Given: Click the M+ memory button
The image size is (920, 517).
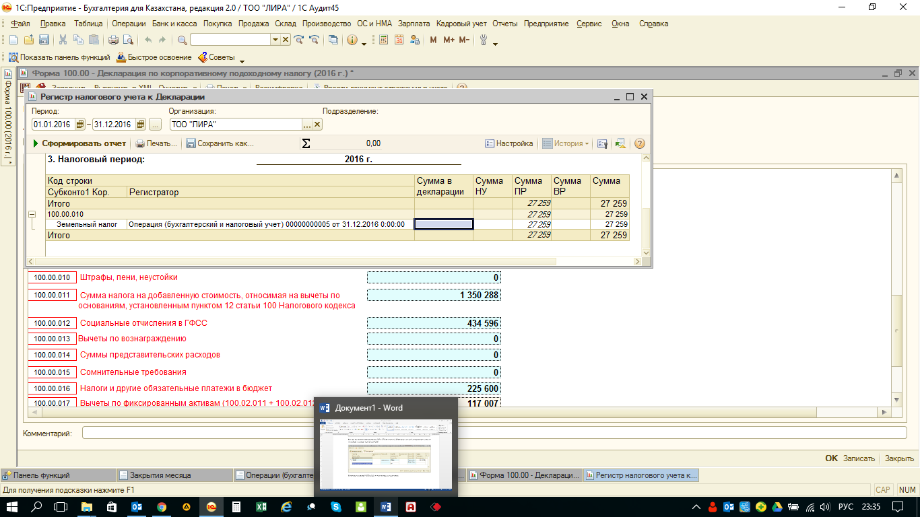Looking at the screenshot, I should click(x=449, y=40).
